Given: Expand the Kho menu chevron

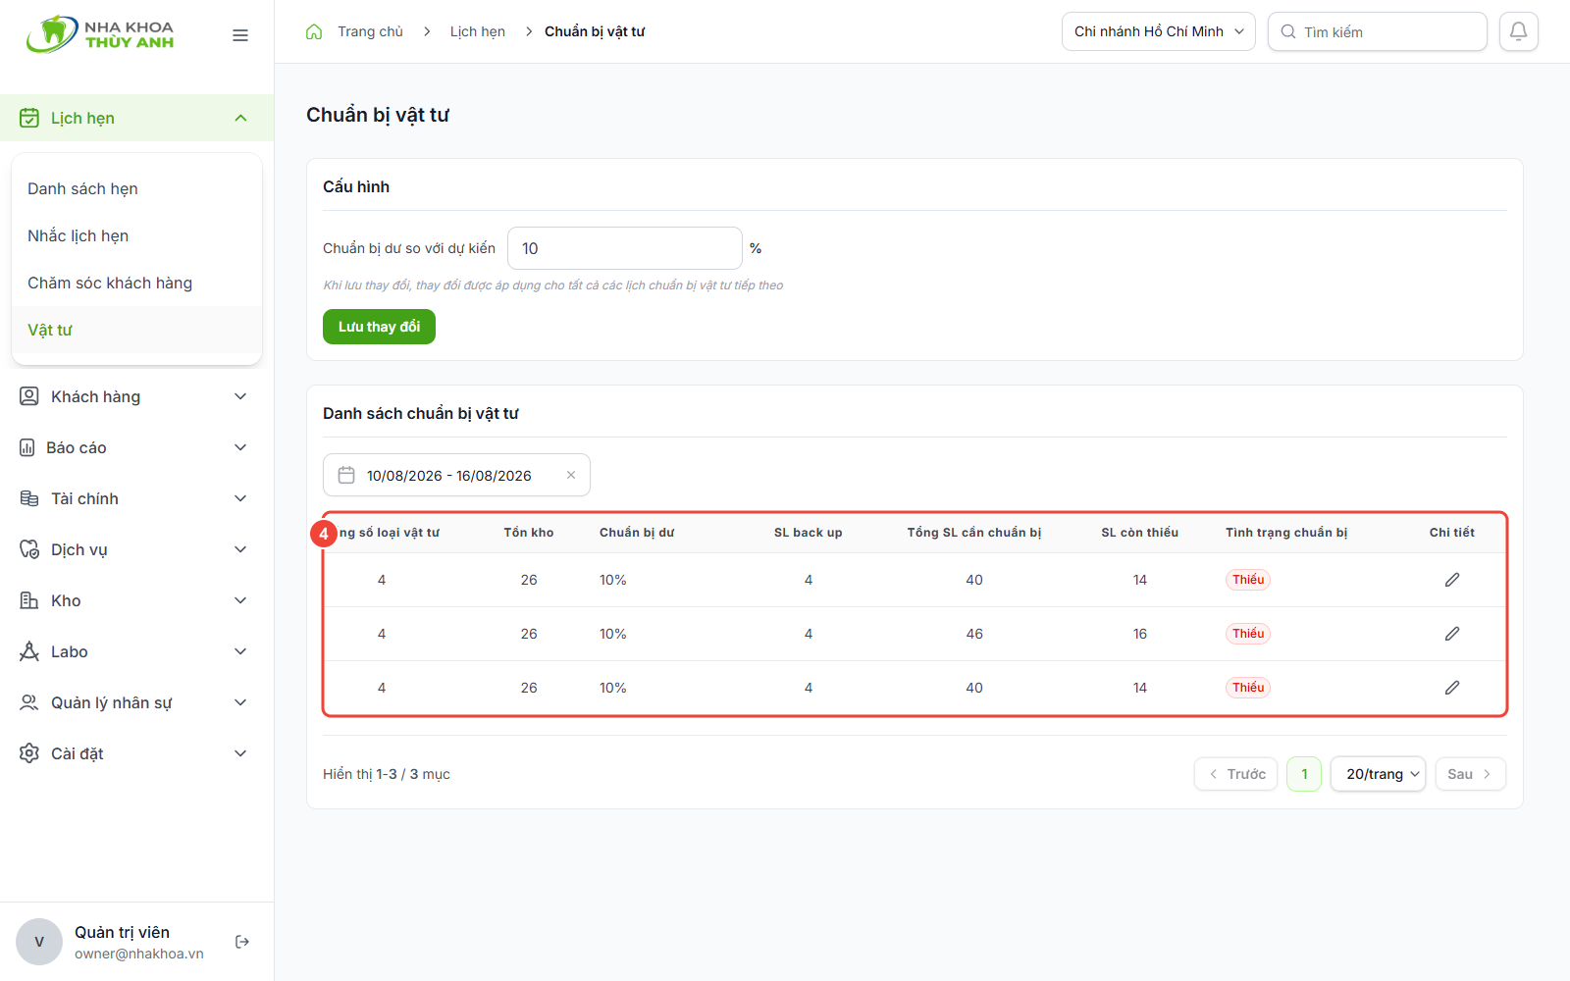Looking at the screenshot, I should point(240,600).
